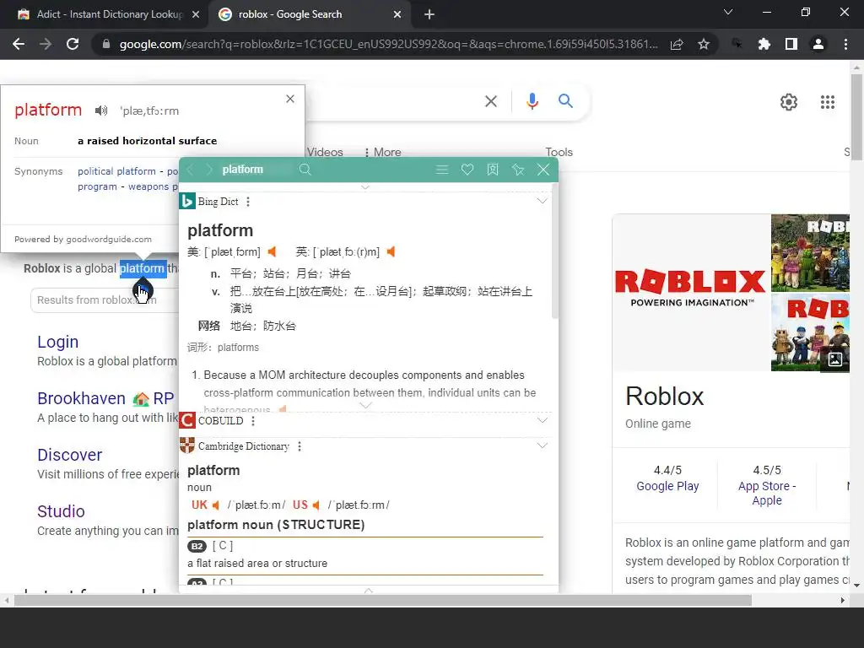Click the Results from roblox.com search field
The height and width of the screenshot is (648, 864).
pyautogui.click(x=105, y=300)
